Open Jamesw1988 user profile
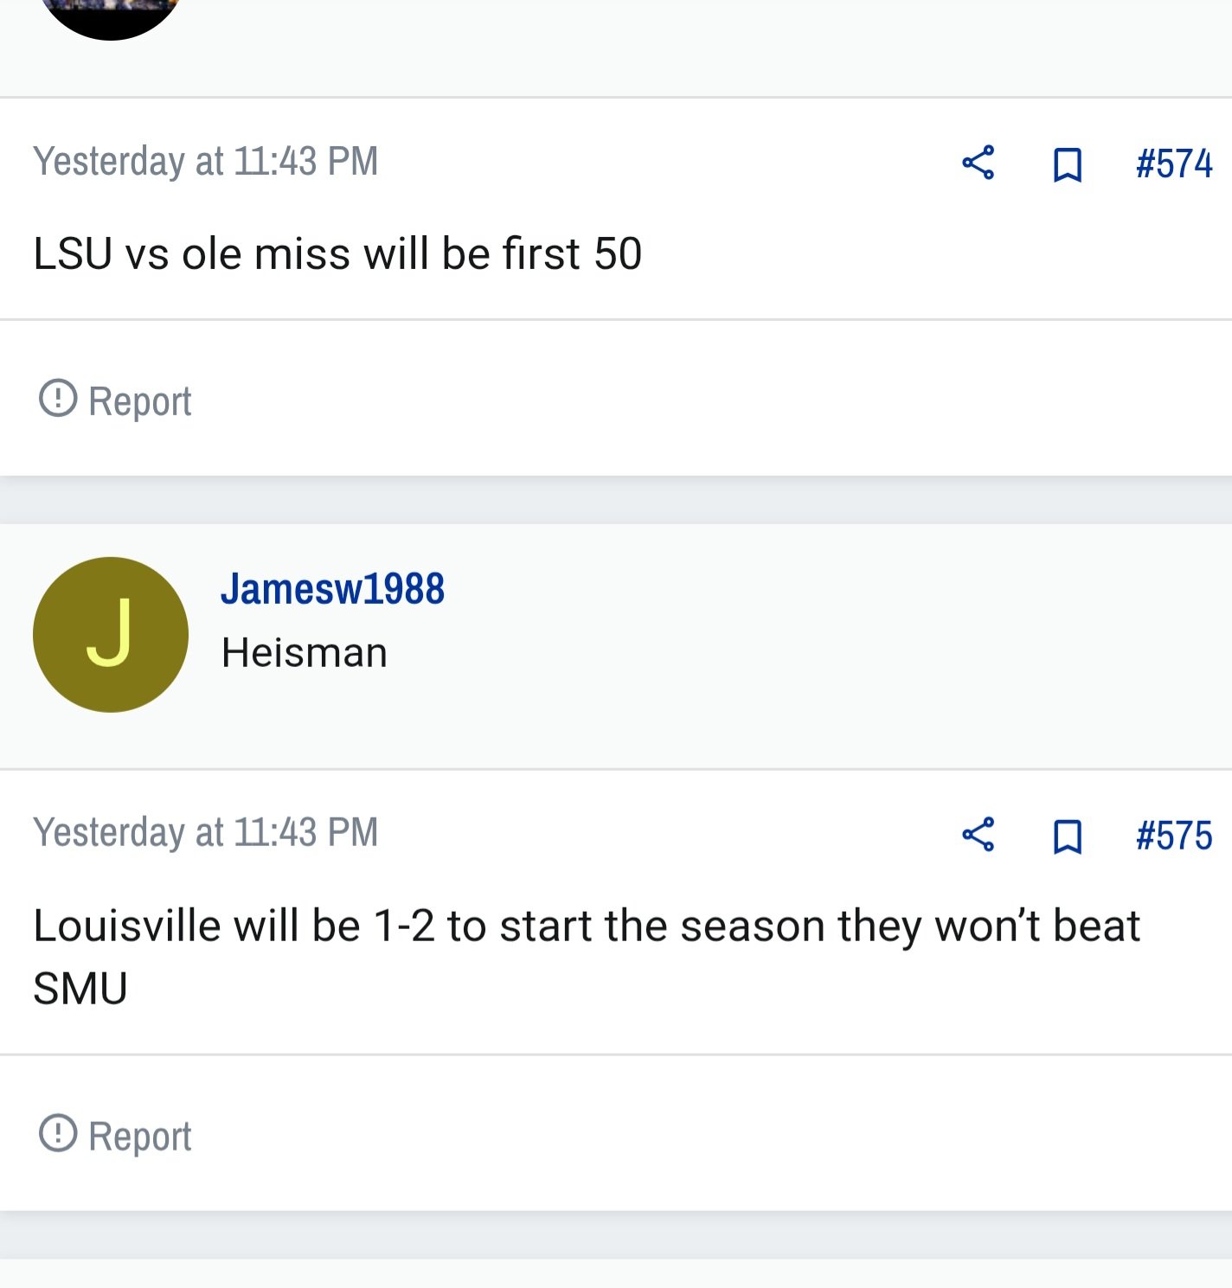 click(x=332, y=589)
